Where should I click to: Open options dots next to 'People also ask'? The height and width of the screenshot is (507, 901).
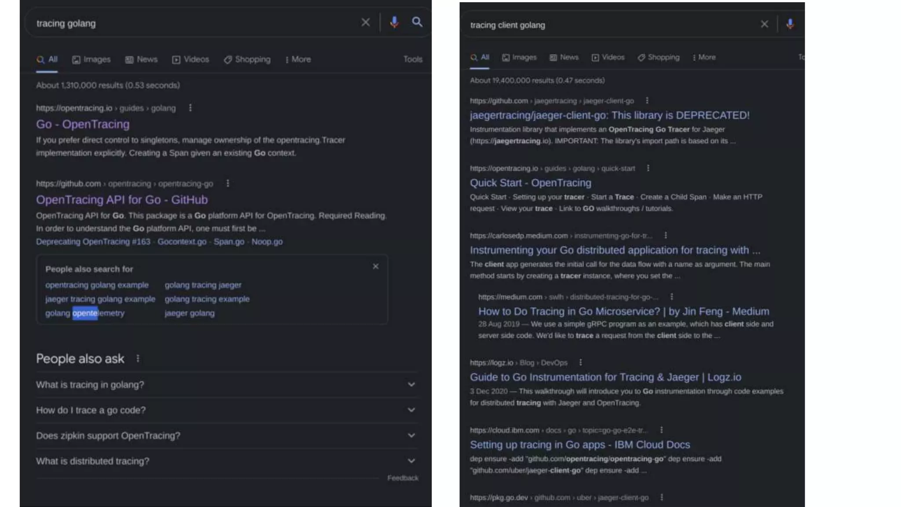(x=138, y=359)
